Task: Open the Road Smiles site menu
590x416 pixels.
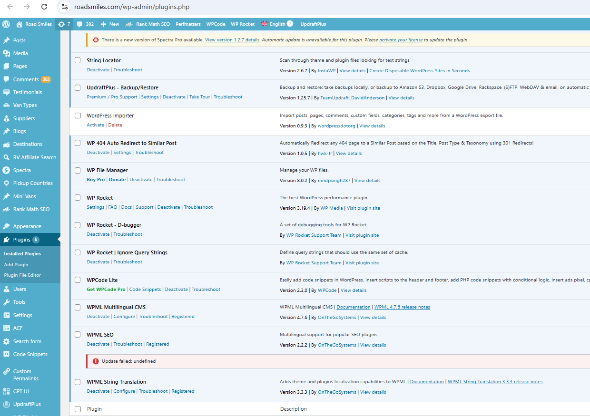Action: (34, 24)
